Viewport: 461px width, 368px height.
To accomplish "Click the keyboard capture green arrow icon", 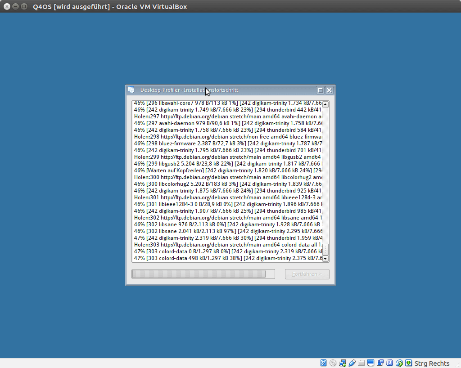I will pyautogui.click(x=409, y=363).
